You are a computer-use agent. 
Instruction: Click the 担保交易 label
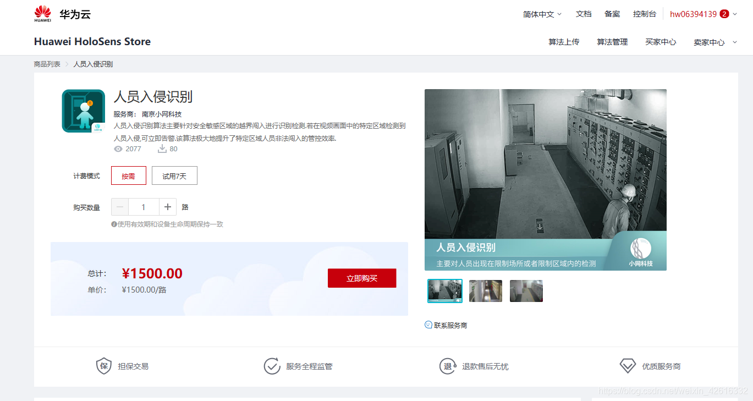pos(133,366)
